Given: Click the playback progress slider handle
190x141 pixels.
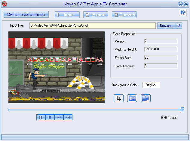Looking at the screenshot, I should [x=182, y=110].
